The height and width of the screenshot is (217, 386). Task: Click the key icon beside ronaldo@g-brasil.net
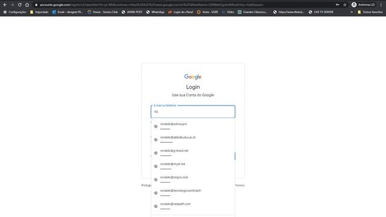pos(156,153)
